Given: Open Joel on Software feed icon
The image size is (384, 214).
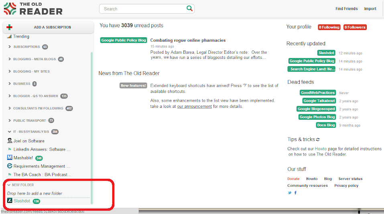Looking at the screenshot, I should [x=10, y=141].
